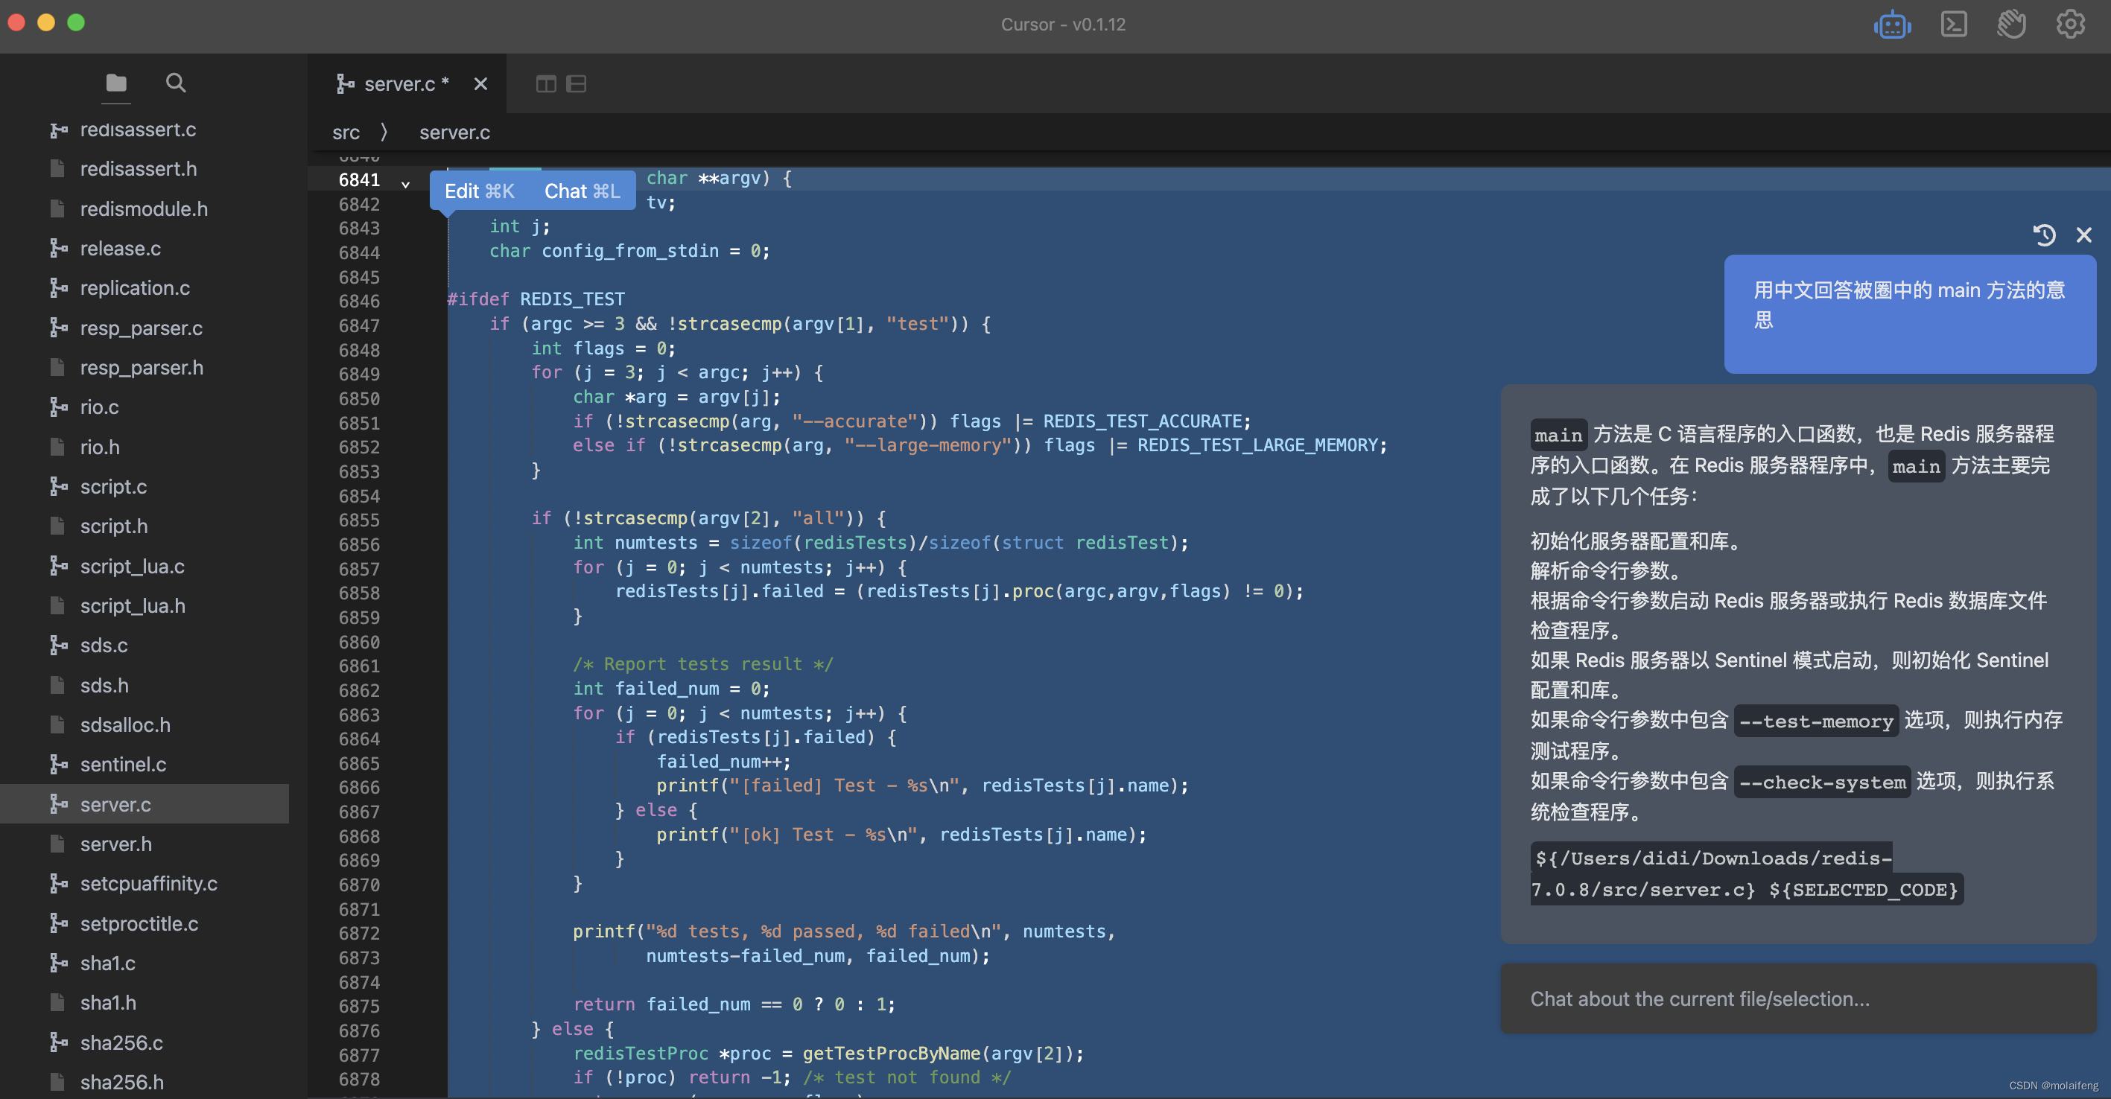
Task: Expand the server.c file tree item
Action: (115, 802)
